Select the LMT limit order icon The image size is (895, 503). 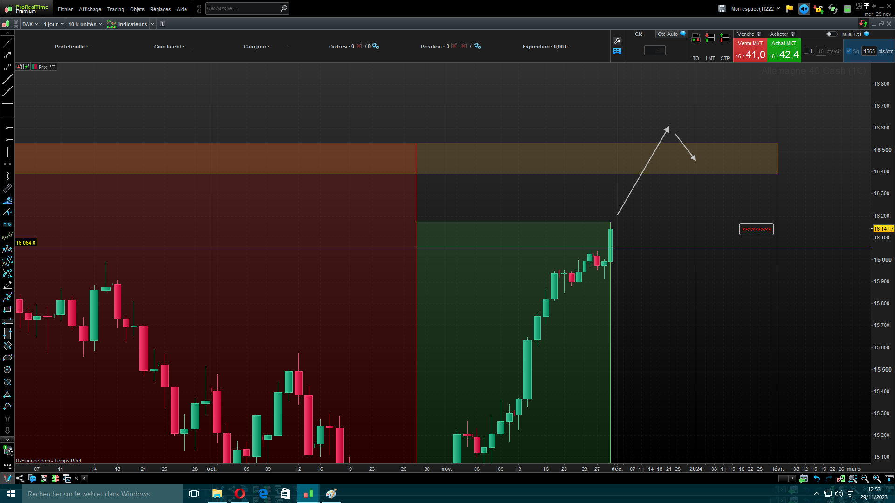pyautogui.click(x=710, y=38)
